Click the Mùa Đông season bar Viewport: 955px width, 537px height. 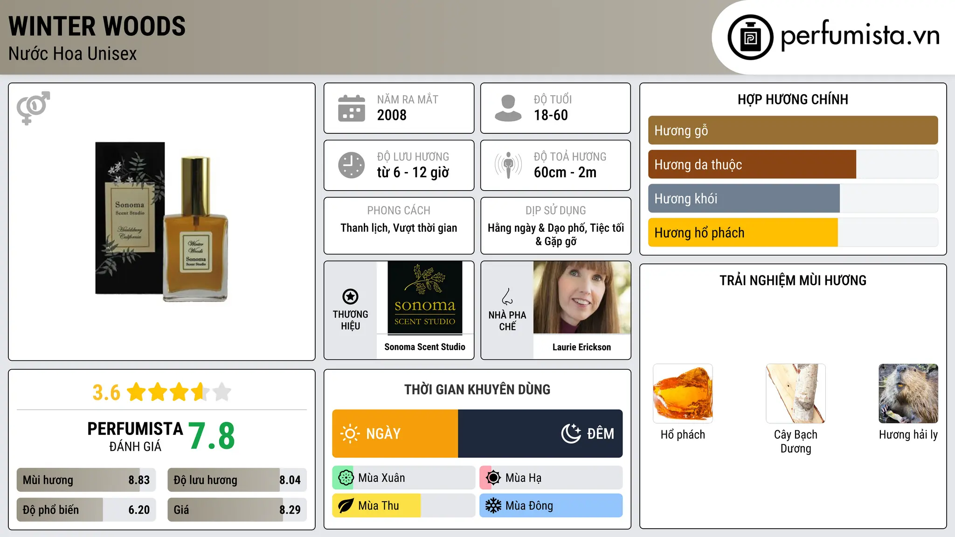[551, 506]
